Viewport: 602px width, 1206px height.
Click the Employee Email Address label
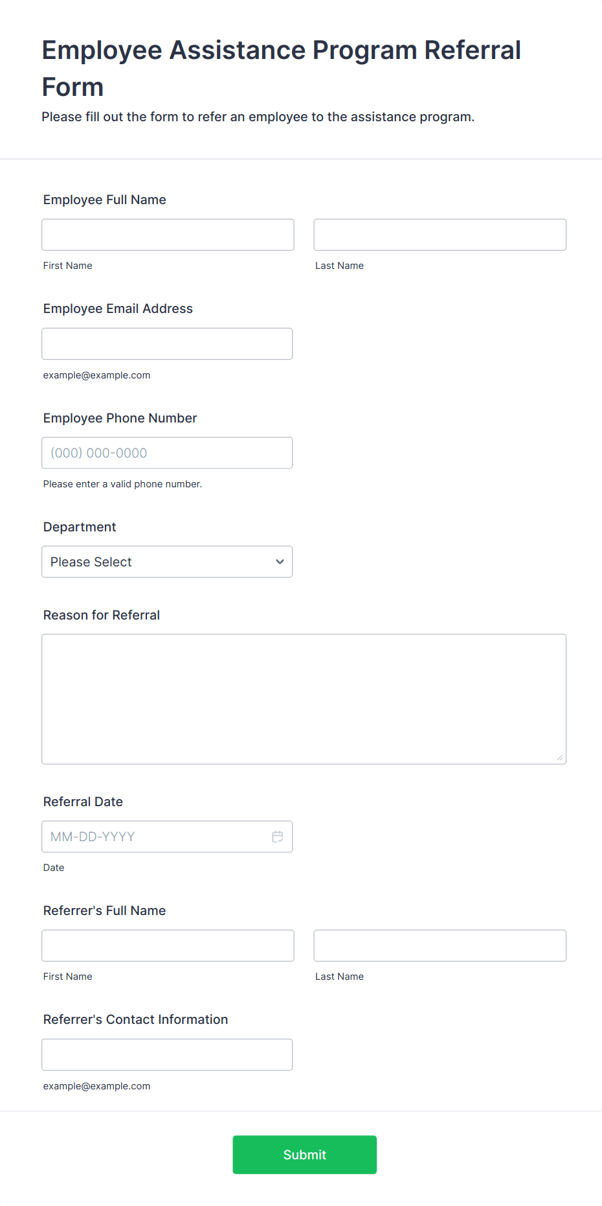[118, 308]
